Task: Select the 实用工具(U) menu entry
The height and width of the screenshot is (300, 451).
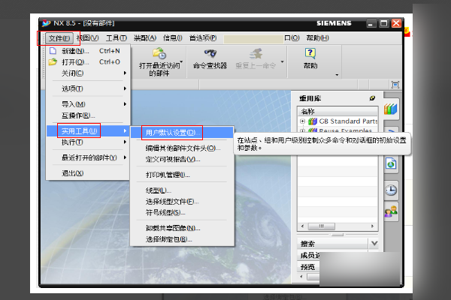Action: 88,131
